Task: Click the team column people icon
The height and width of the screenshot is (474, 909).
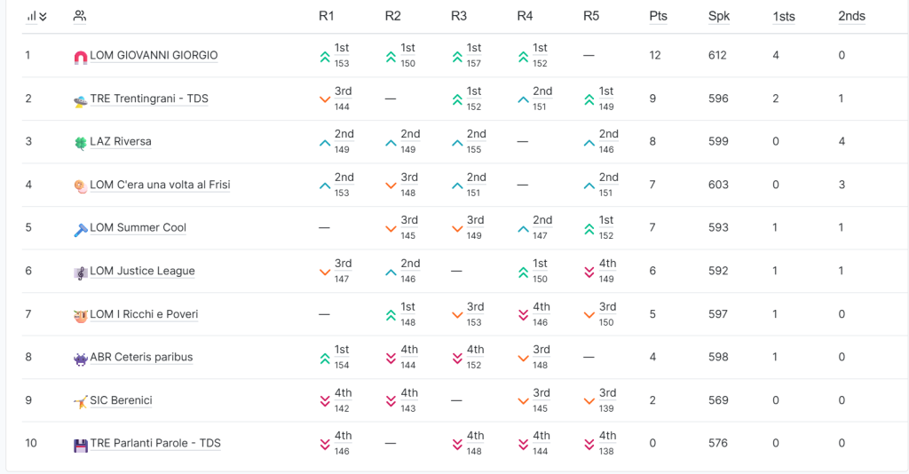Action: pos(80,16)
